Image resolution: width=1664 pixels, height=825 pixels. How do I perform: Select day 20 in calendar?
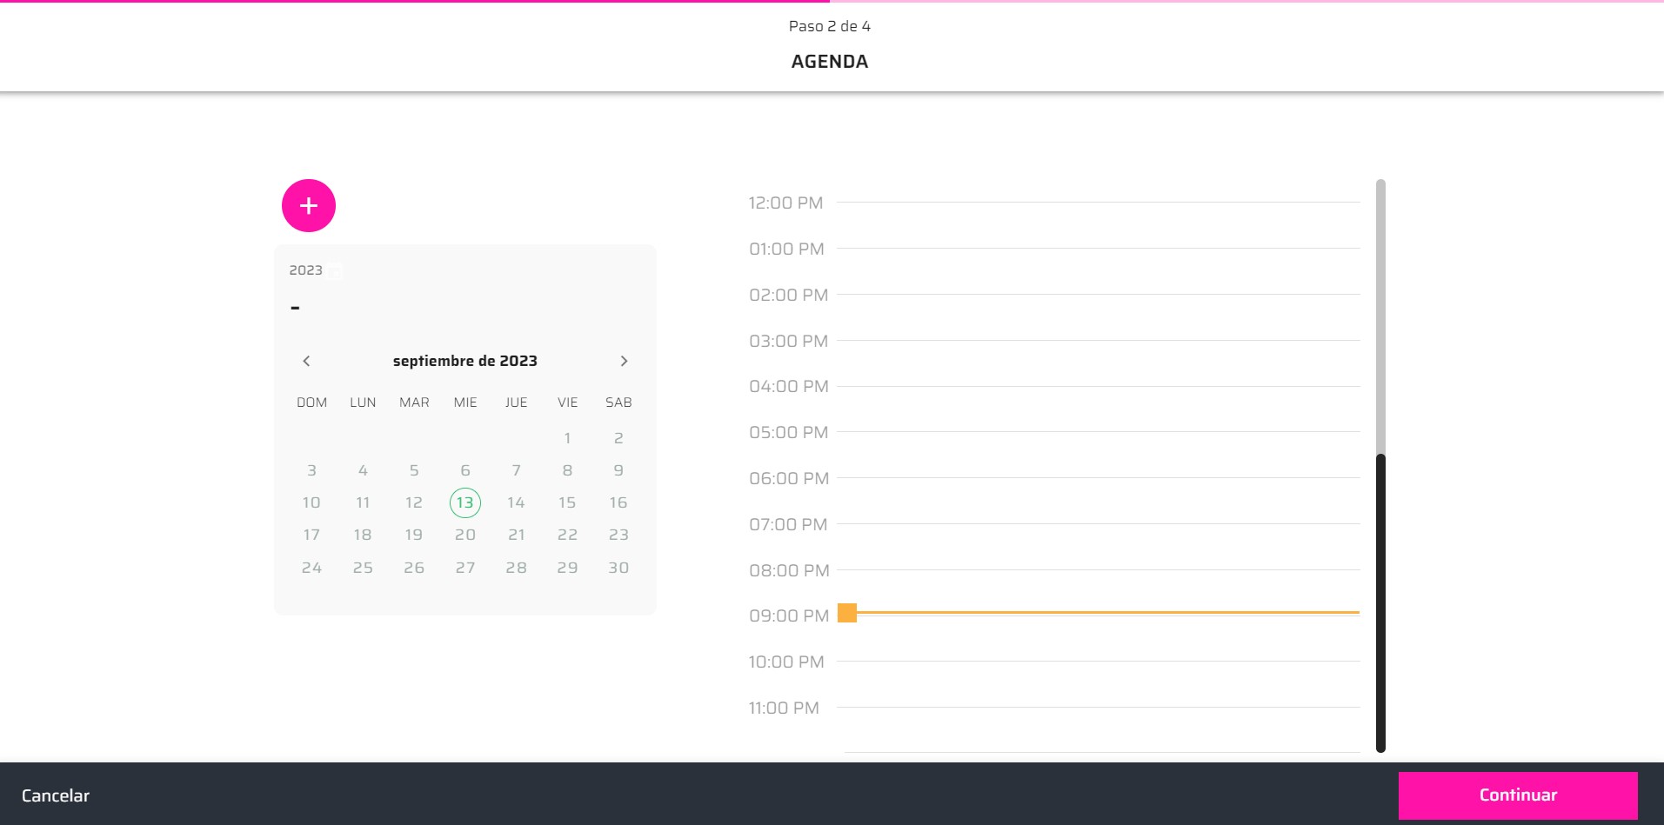(465, 535)
